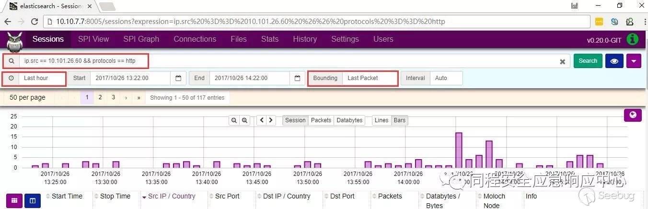Click the tallest graph bar near 14:05
Screen dimensions: 648x209
click(459, 150)
